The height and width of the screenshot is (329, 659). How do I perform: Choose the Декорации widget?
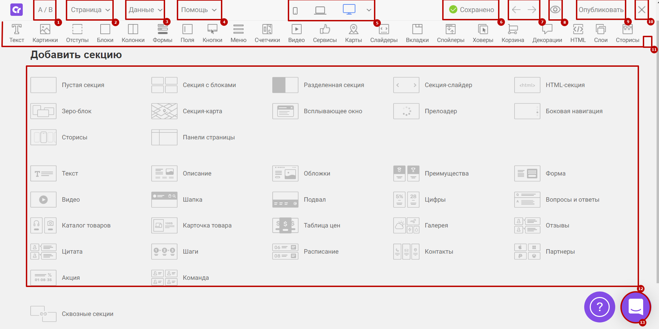(547, 33)
